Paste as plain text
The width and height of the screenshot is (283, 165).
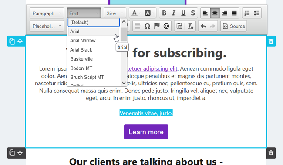coord(179,26)
